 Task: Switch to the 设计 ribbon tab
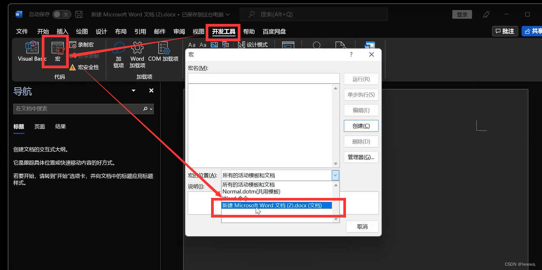click(x=101, y=31)
